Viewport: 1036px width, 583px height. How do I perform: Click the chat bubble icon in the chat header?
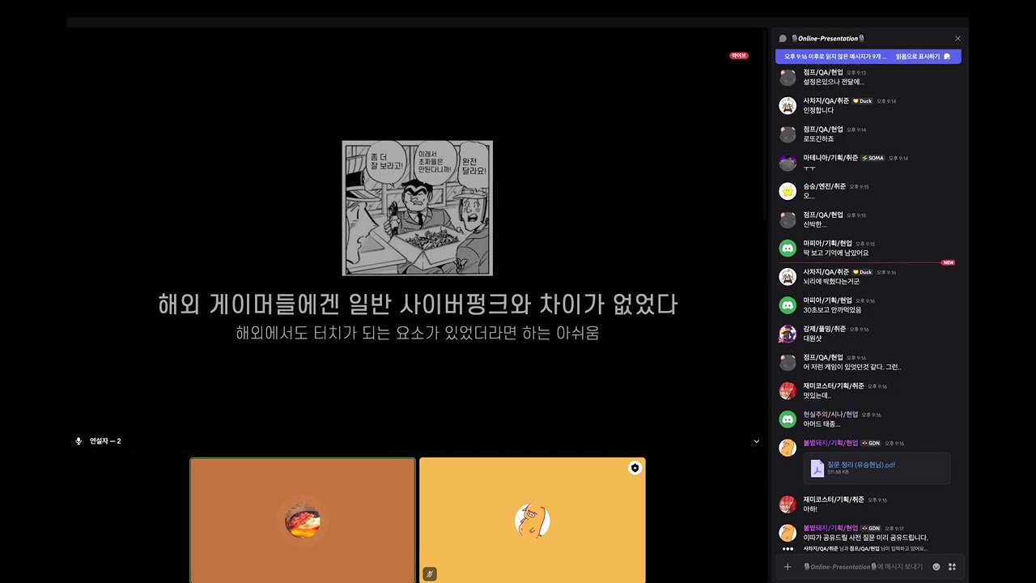[783, 38]
